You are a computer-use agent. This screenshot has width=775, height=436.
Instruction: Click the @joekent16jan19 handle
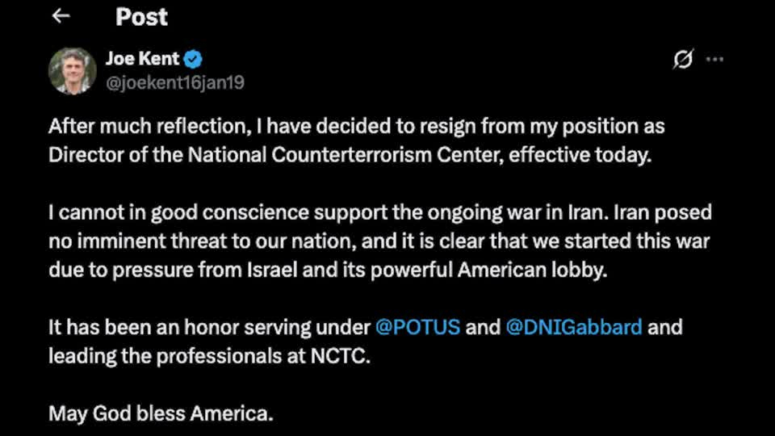[174, 82]
